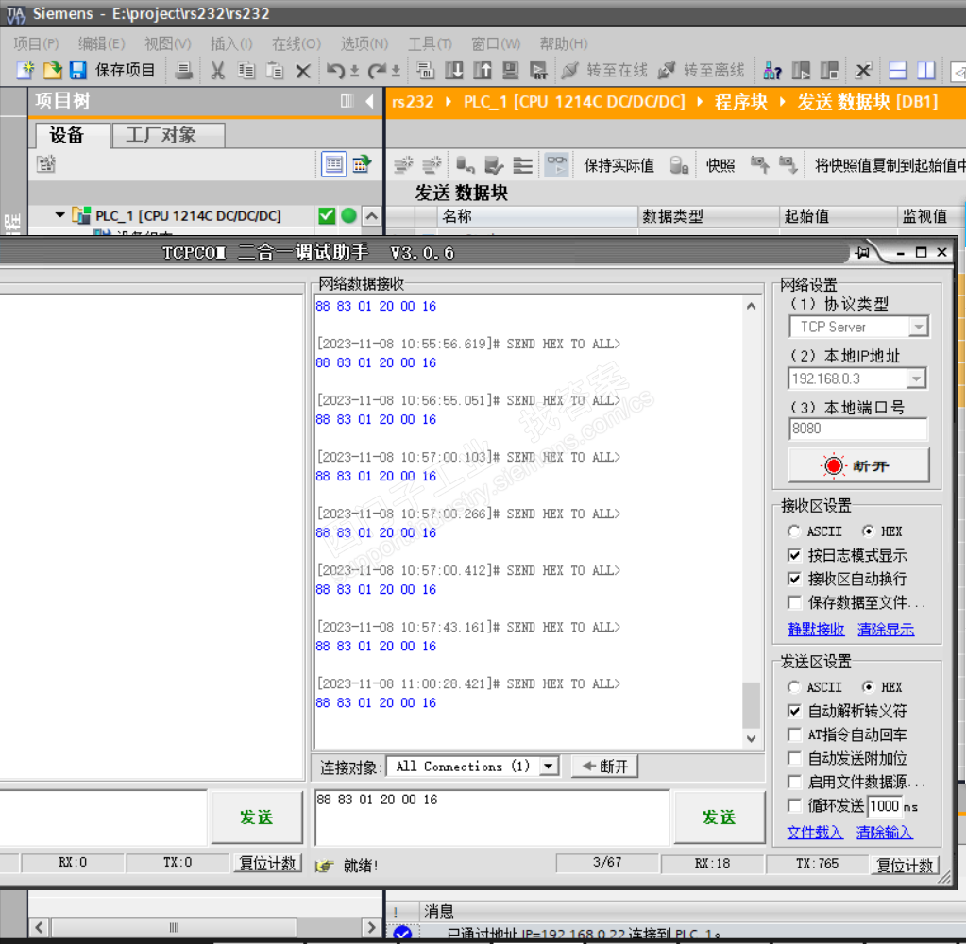Enable 保存数据至文件 checkbox
Image resolution: width=966 pixels, height=944 pixels.
(x=795, y=602)
